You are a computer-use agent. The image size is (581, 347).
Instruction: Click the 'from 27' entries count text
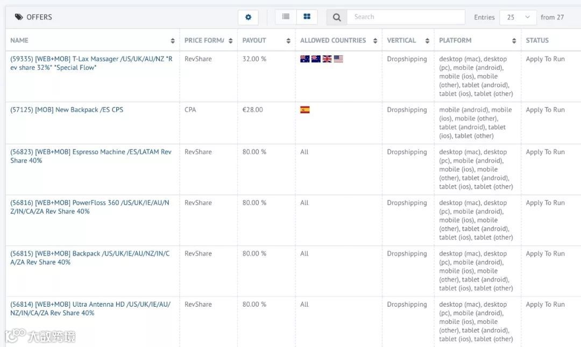(552, 17)
